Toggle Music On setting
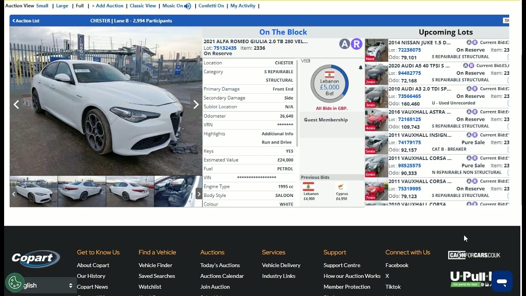The width and height of the screenshot is (526, 296). 173,6
